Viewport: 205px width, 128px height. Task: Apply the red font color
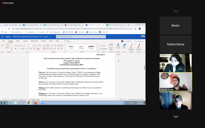(x=38, y=49)
